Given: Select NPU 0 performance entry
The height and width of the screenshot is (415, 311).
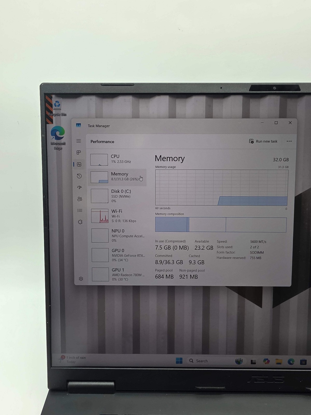Looking at the screenshot, I should (x=118, y=236).
